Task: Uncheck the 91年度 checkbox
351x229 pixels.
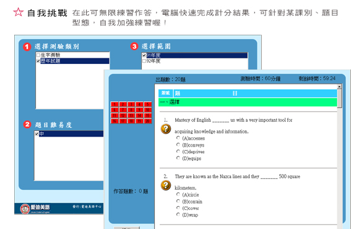Action: click(x=144, y=55)
